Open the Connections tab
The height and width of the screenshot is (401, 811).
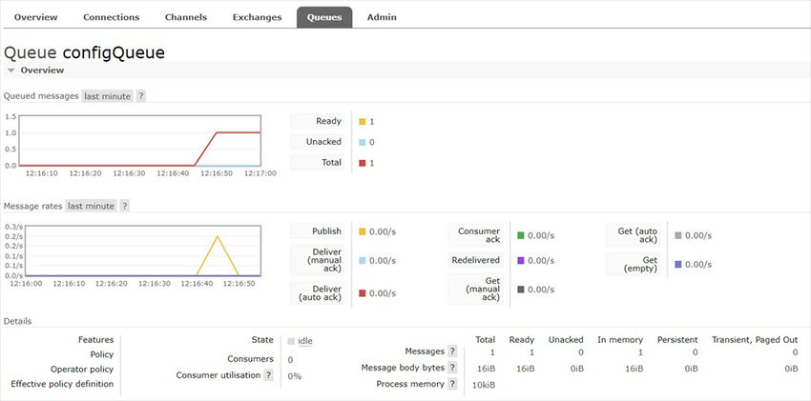(x=111, y=17)
